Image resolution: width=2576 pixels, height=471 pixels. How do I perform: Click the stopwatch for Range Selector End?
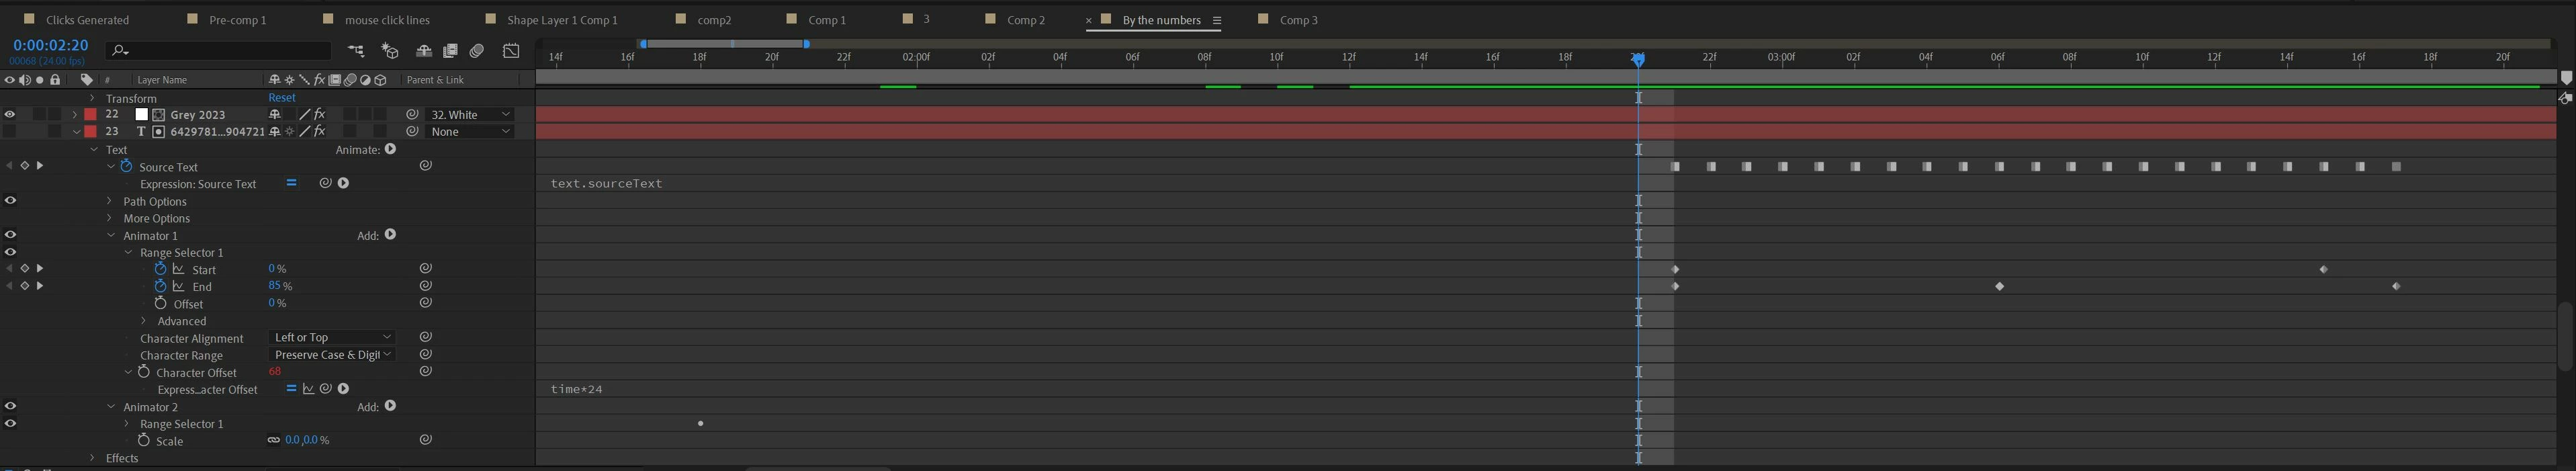tap(160, 286)
